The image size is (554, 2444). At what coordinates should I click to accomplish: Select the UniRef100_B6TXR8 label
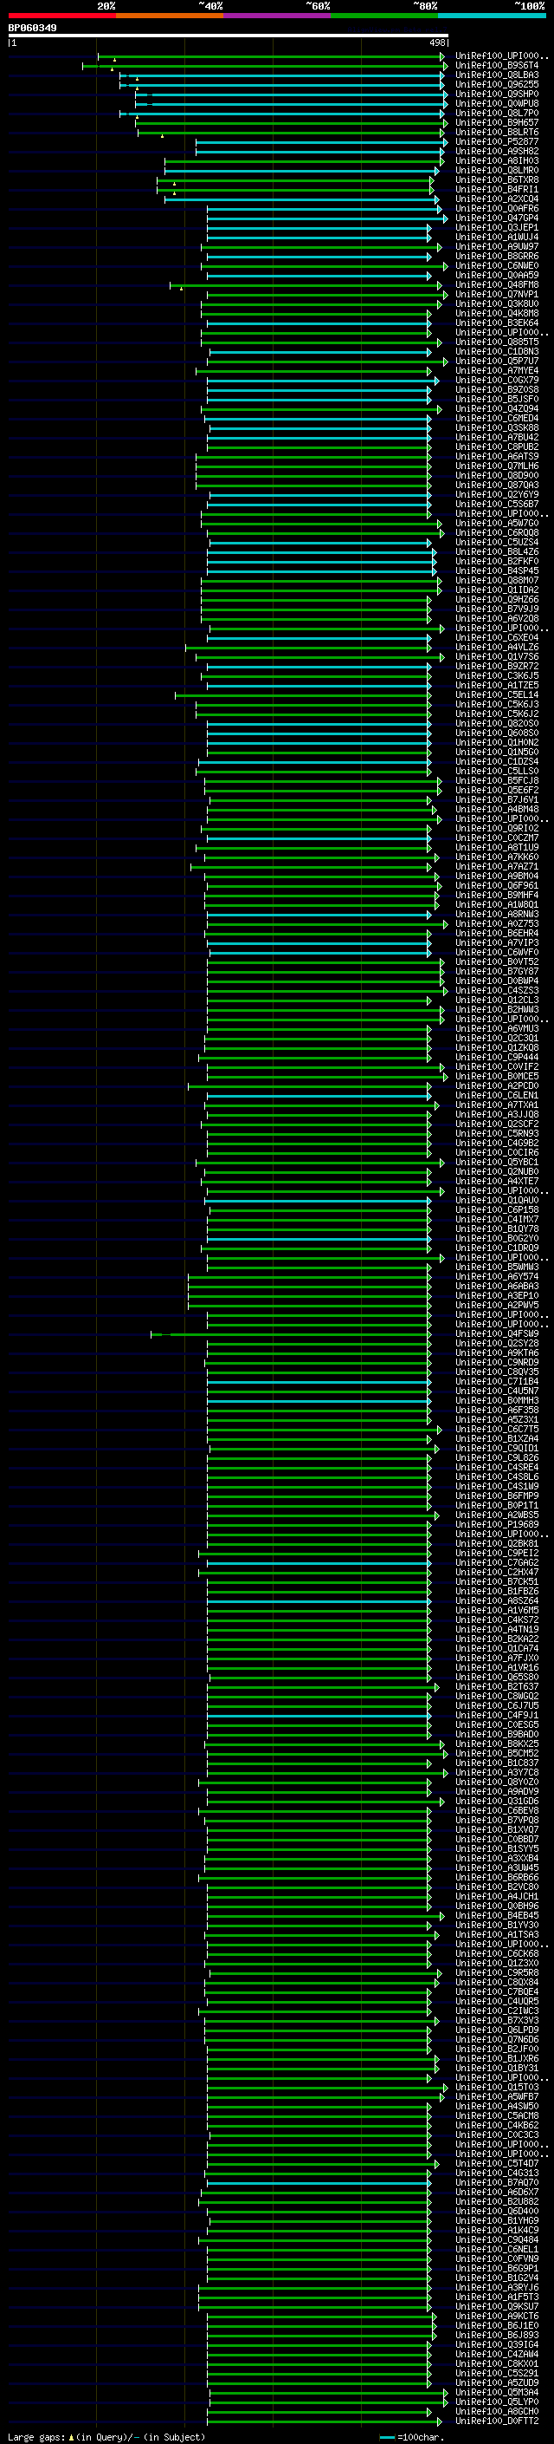pos(497,180)
